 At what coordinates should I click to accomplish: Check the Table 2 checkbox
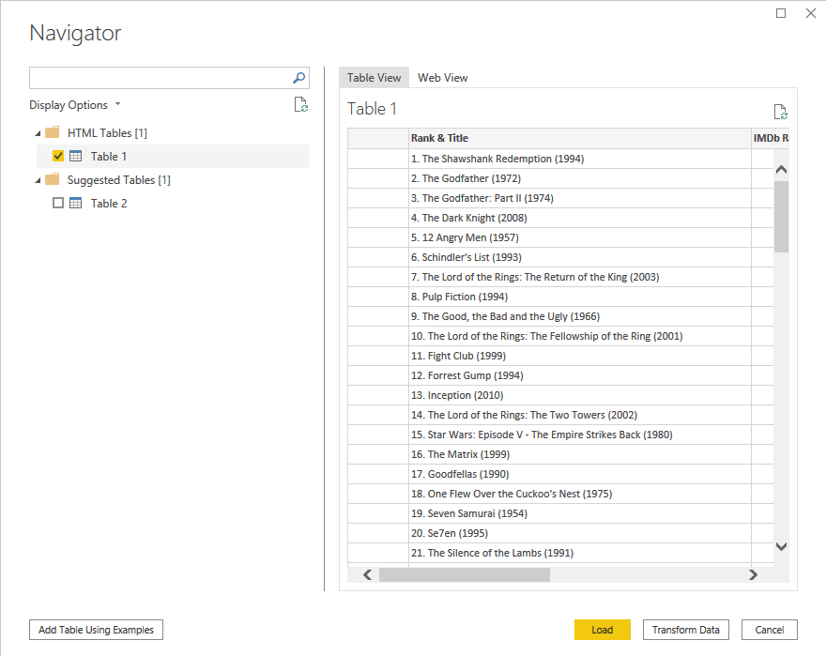(58, 204)
